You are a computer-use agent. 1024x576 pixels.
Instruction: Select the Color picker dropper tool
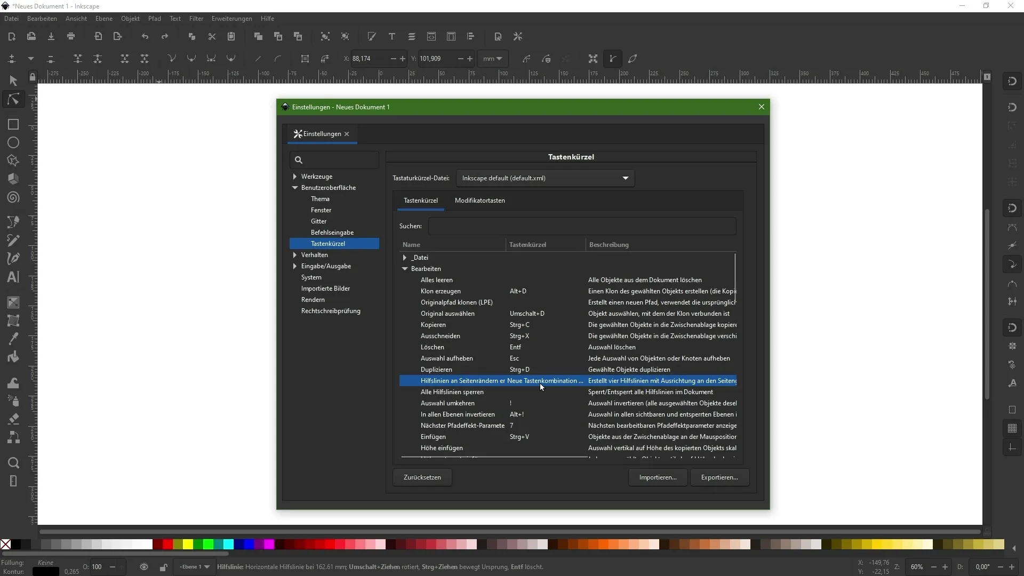tap(13, 339)
